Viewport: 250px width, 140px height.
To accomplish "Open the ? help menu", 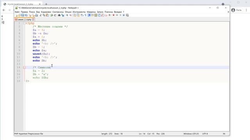I will tap(123, 12).
